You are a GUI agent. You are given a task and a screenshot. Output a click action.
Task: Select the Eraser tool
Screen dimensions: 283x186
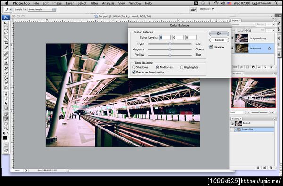6,73
